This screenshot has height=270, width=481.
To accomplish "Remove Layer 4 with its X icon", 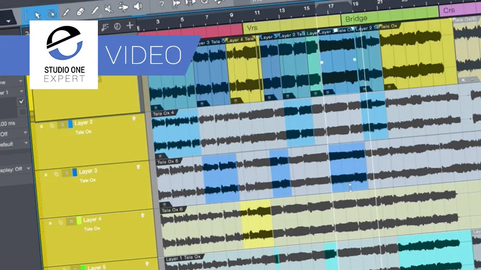I will point(50,223).
